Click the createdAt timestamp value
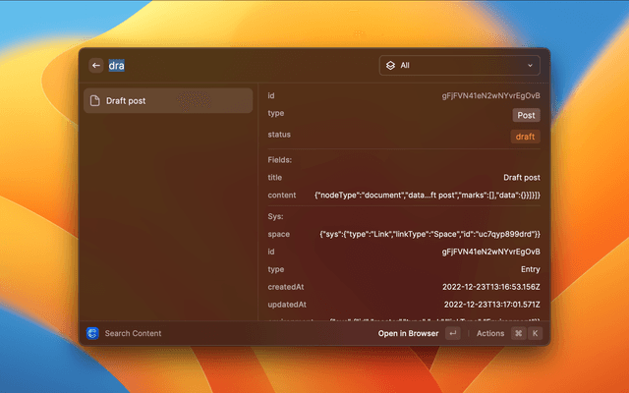 tap(491, 287)
